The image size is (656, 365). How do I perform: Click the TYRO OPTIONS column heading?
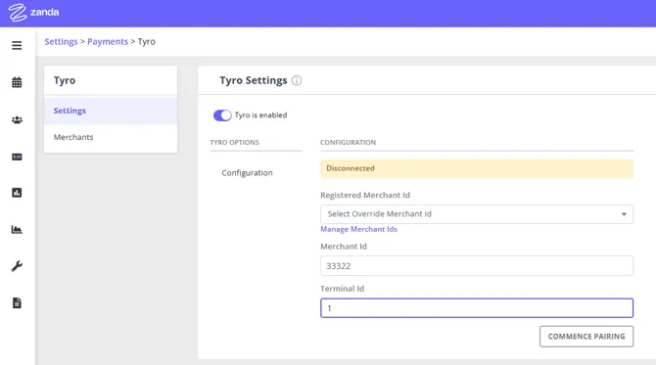[x=234, y=142]
